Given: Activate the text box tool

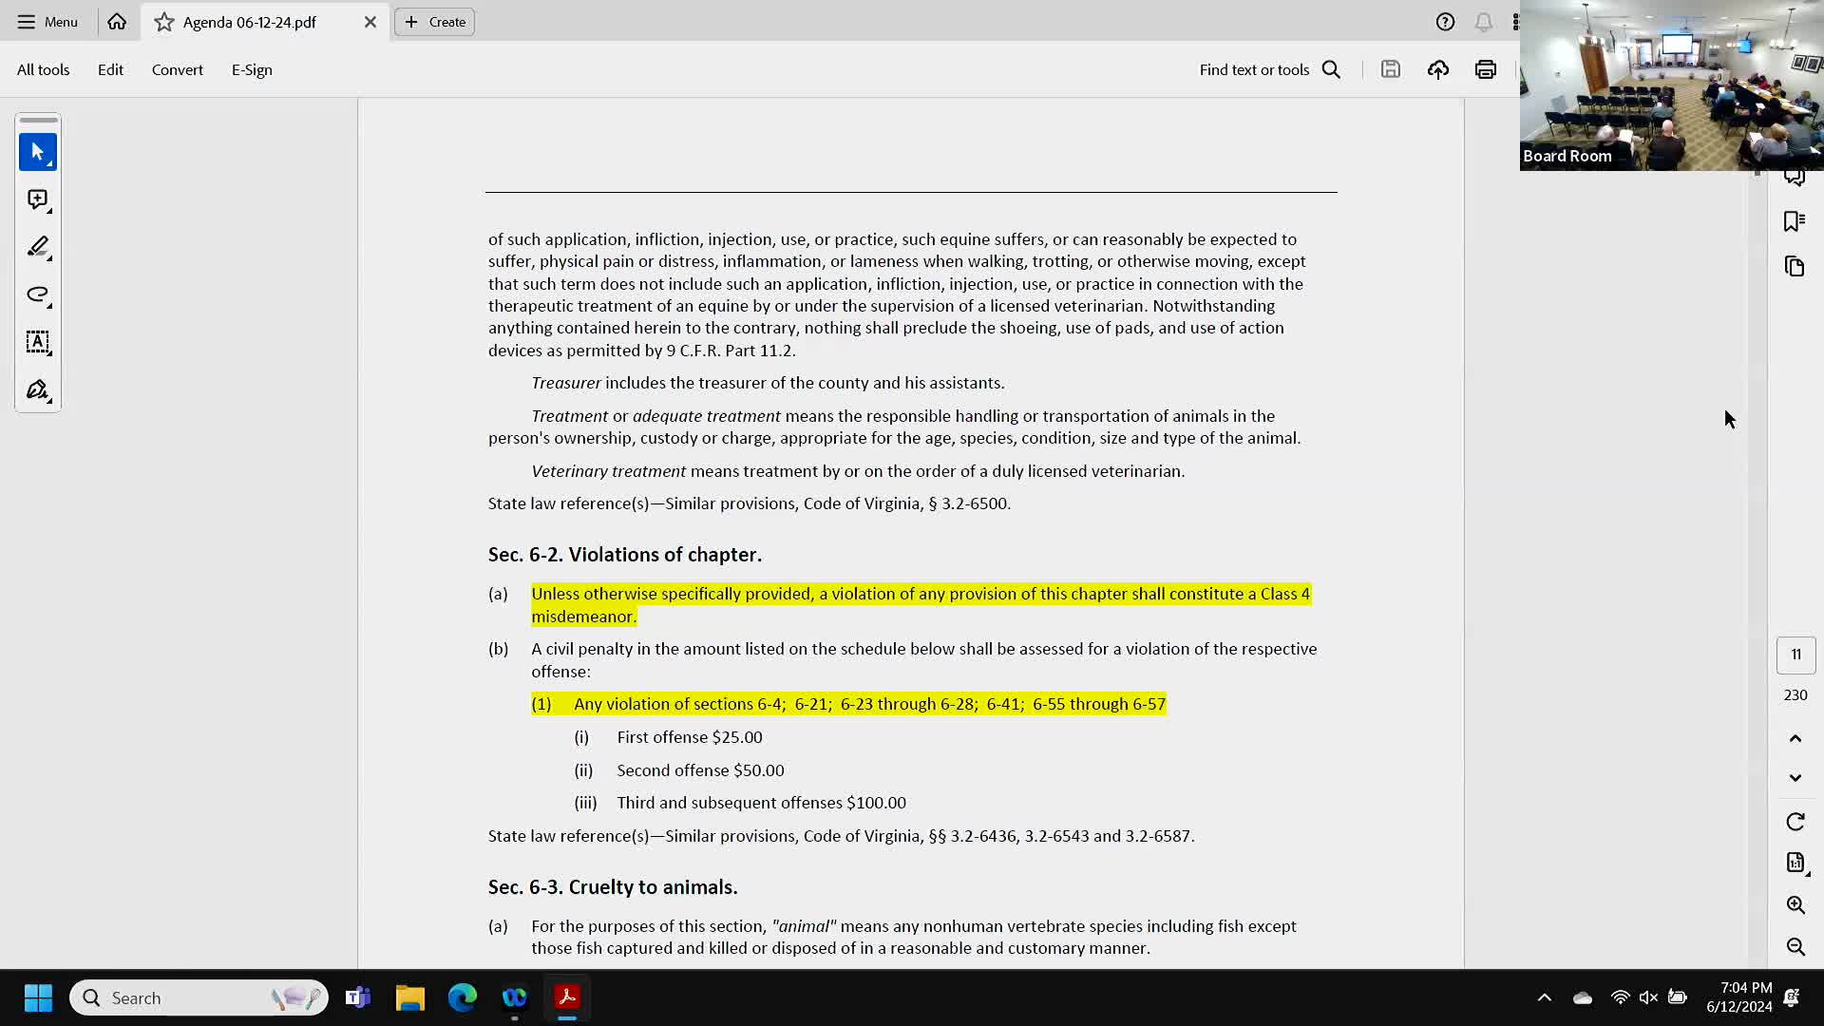Looking at the screenshot, I should (x=38, y=342).
